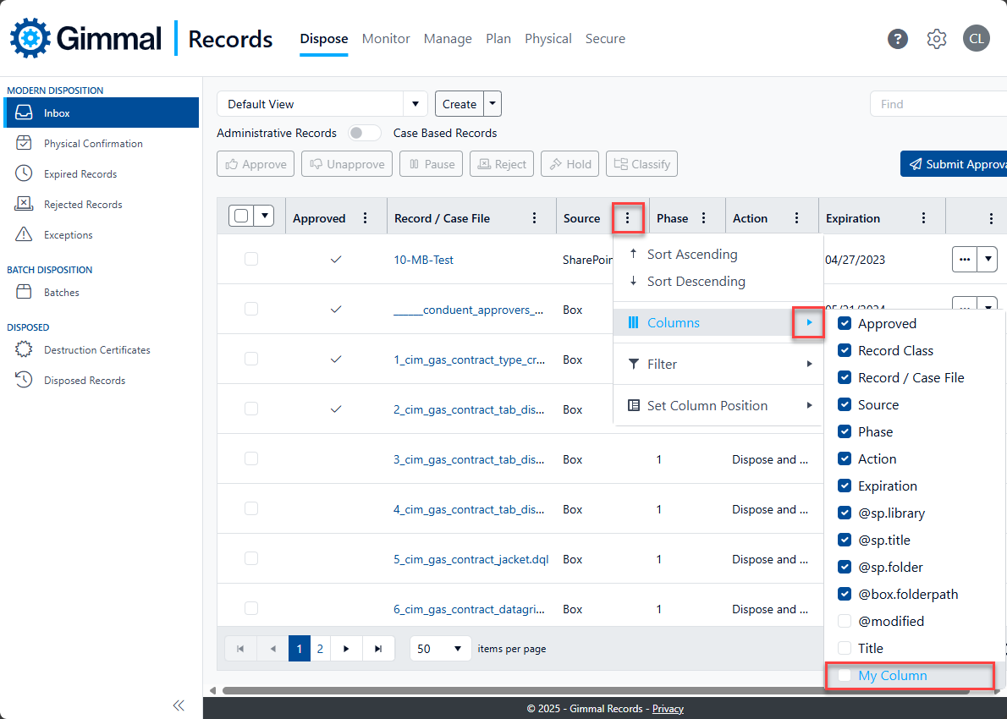
Task: Collapse the sidebar with double chevron
Action: click(179, 705)
